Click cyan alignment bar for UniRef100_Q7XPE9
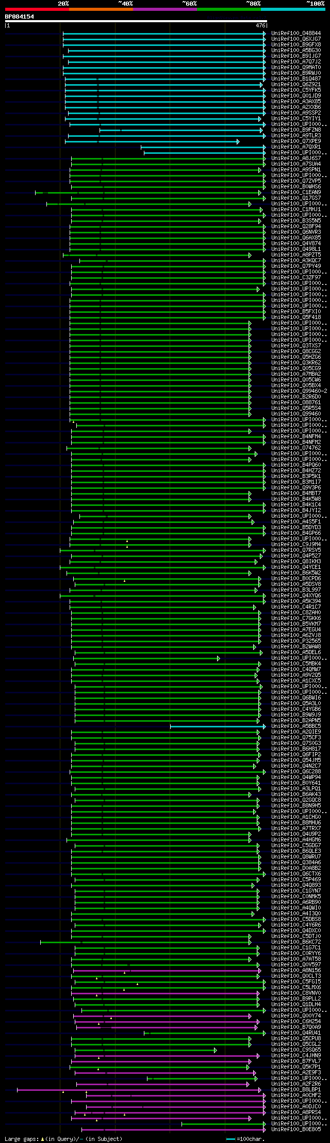Screen dimensions: 330x1143 (x=152, y=141)
